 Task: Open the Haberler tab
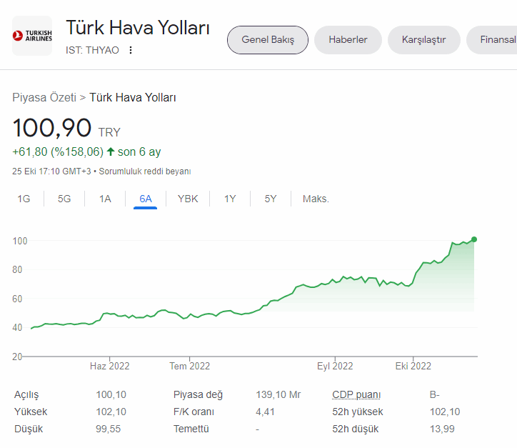pos(348,40)
